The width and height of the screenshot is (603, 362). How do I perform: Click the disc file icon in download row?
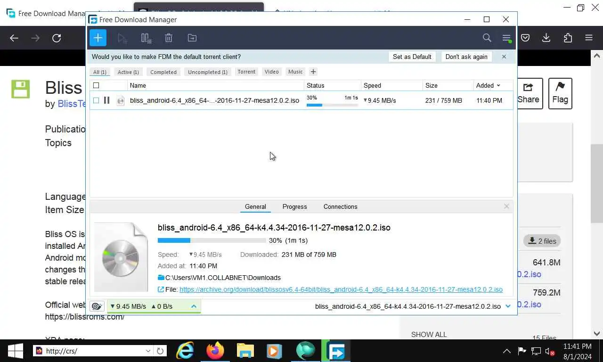tap(121, 100)
